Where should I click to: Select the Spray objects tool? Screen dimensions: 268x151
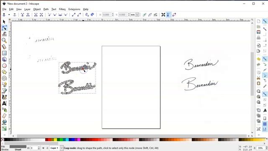[4, 109]
